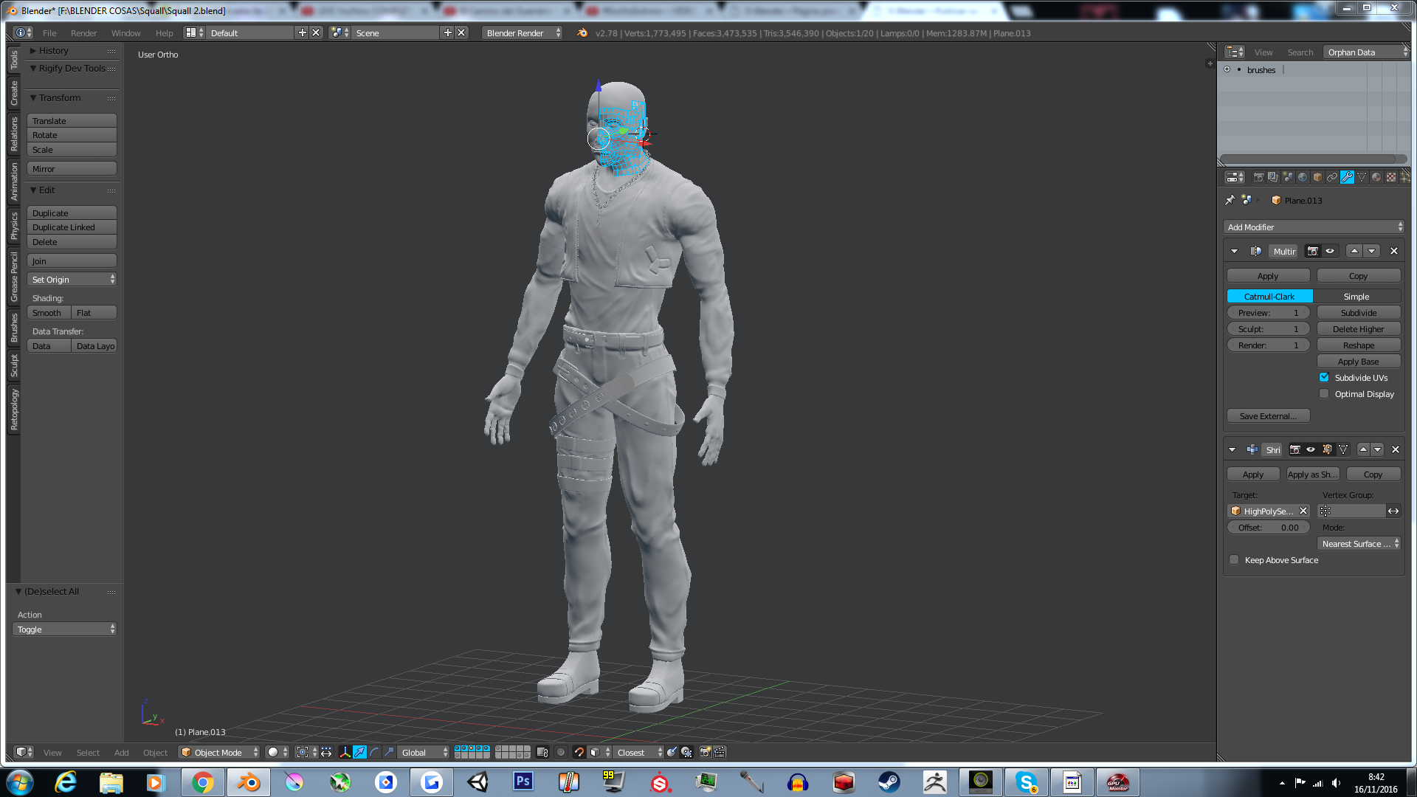Open the Object properties tab cube icon

[1317, 177]
